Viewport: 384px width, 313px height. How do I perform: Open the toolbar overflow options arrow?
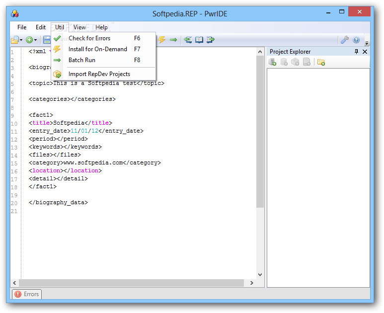[x=367, y=43]
